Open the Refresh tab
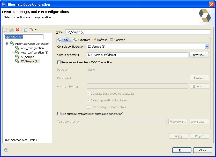Screen dimensions: 216x157 pos(100,40)
